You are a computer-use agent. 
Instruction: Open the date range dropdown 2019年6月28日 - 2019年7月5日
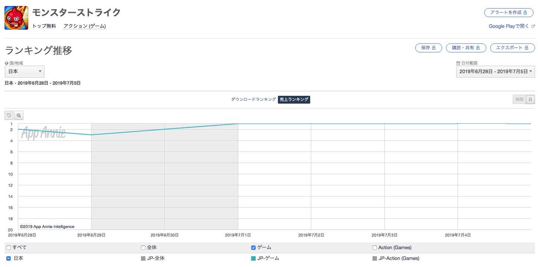click(496, 71)
